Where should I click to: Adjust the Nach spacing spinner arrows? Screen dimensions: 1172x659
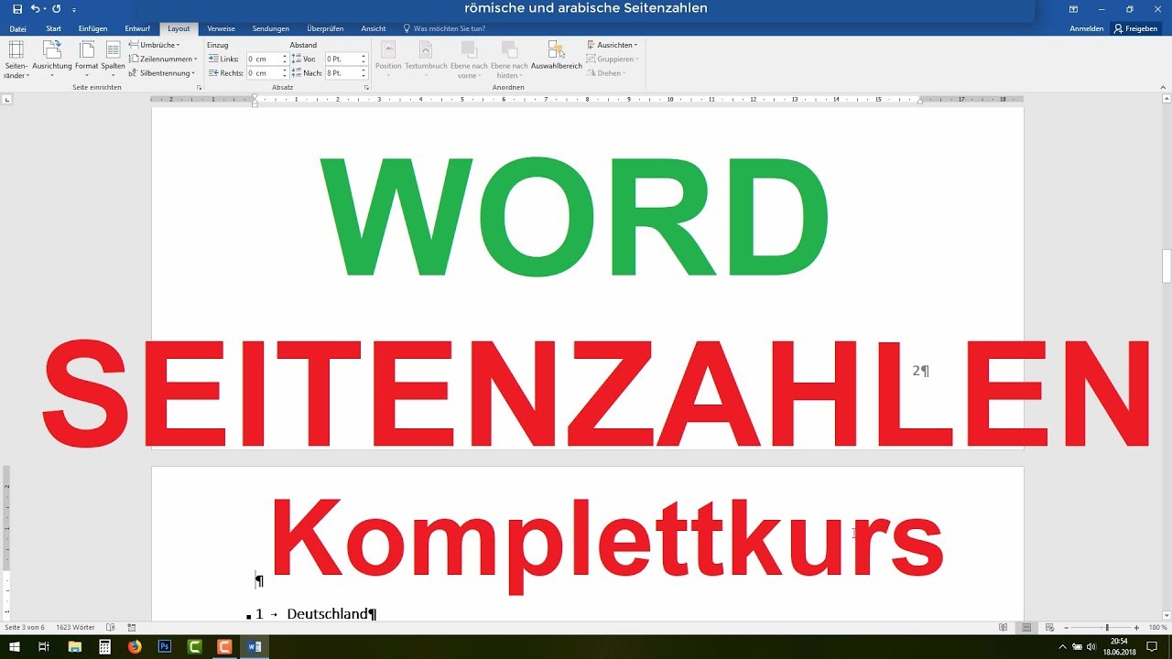click(364, 72)
